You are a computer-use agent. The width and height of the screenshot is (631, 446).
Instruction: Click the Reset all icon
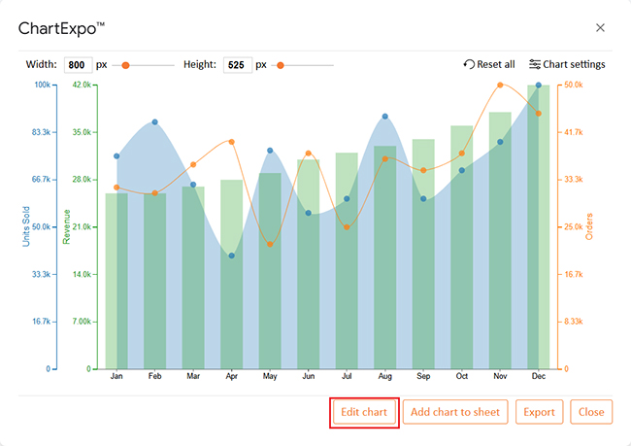[470, 65]
